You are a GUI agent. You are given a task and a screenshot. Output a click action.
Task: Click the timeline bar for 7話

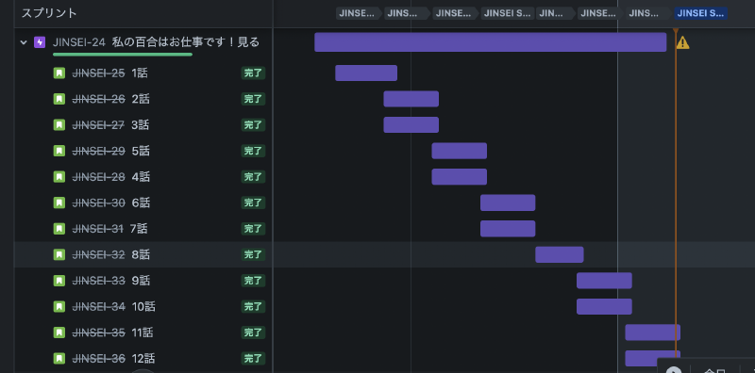click(508, 229)
